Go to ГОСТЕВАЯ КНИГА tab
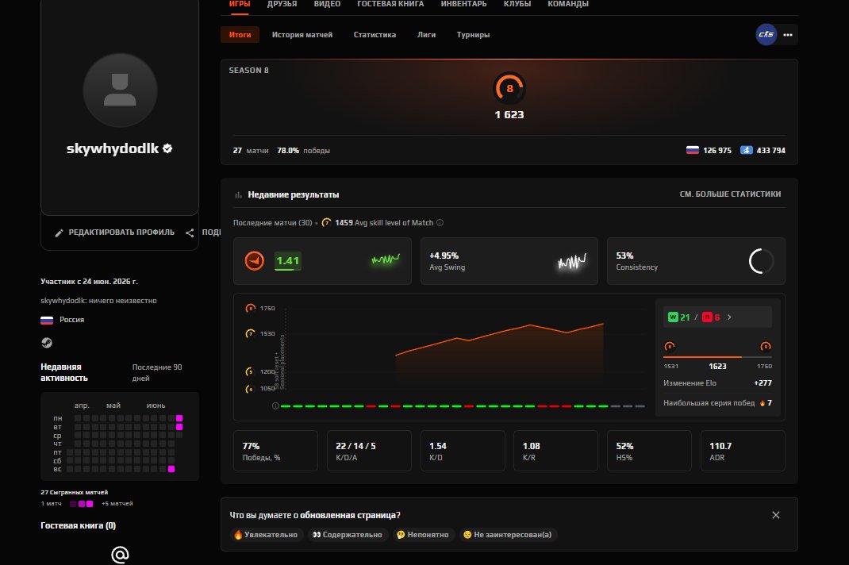The image size is (849, 565). 390,4
